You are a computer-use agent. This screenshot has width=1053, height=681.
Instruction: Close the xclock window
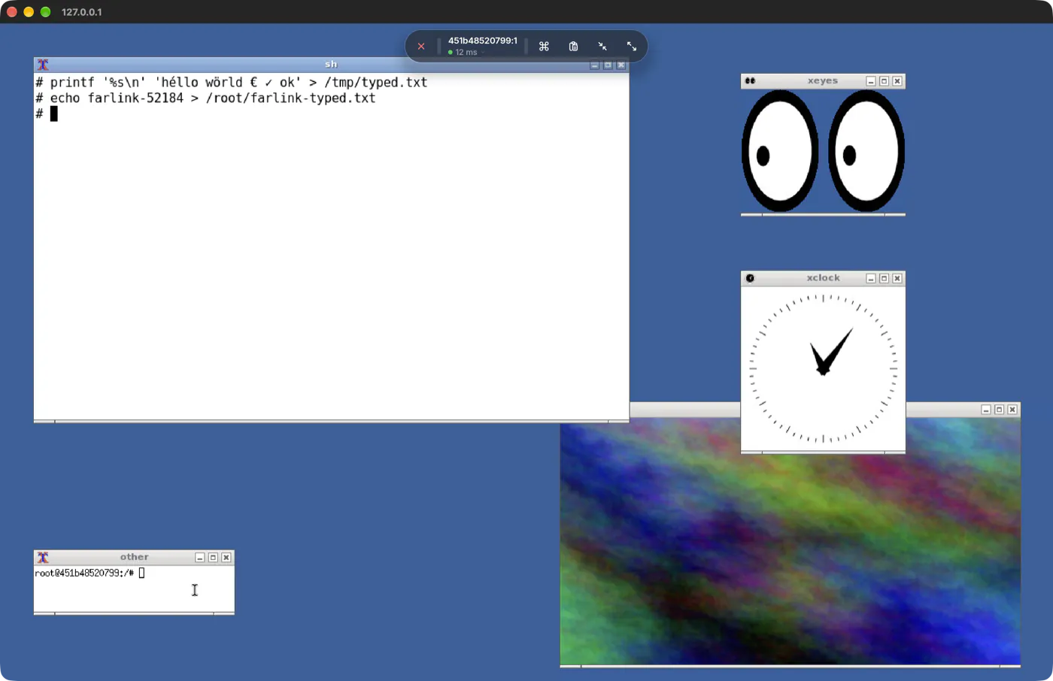[x=897, y=278]
